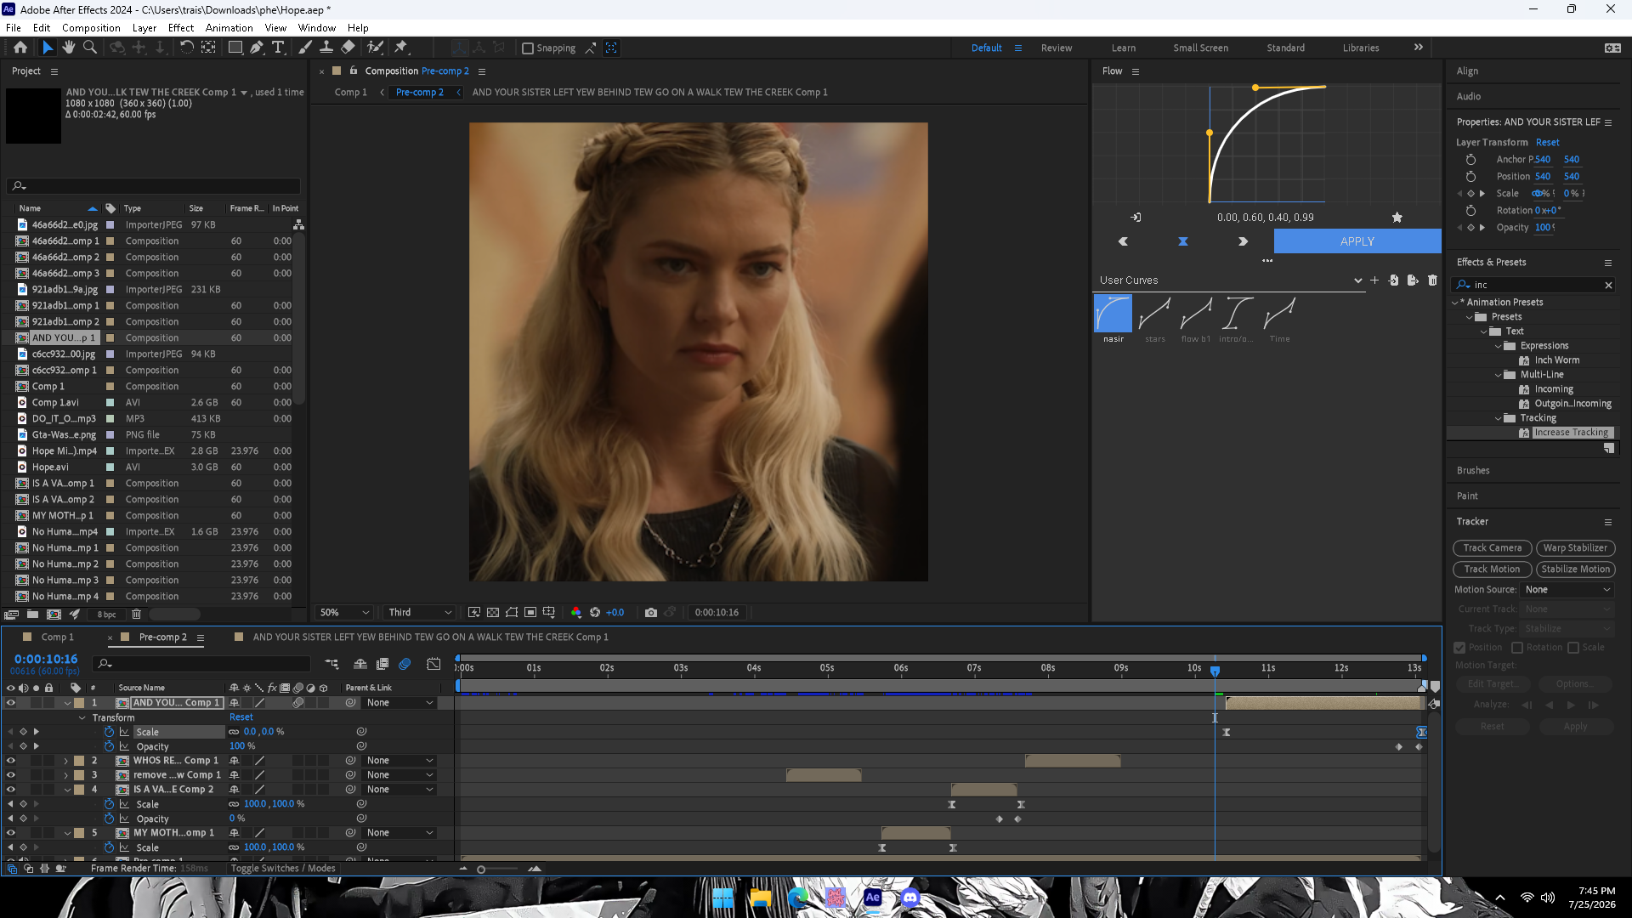The width and height of the screenshot is (1632, 918).
Task: Select the Rectangle shape tool
Action: pyautogui.click(x=235, y=48)
